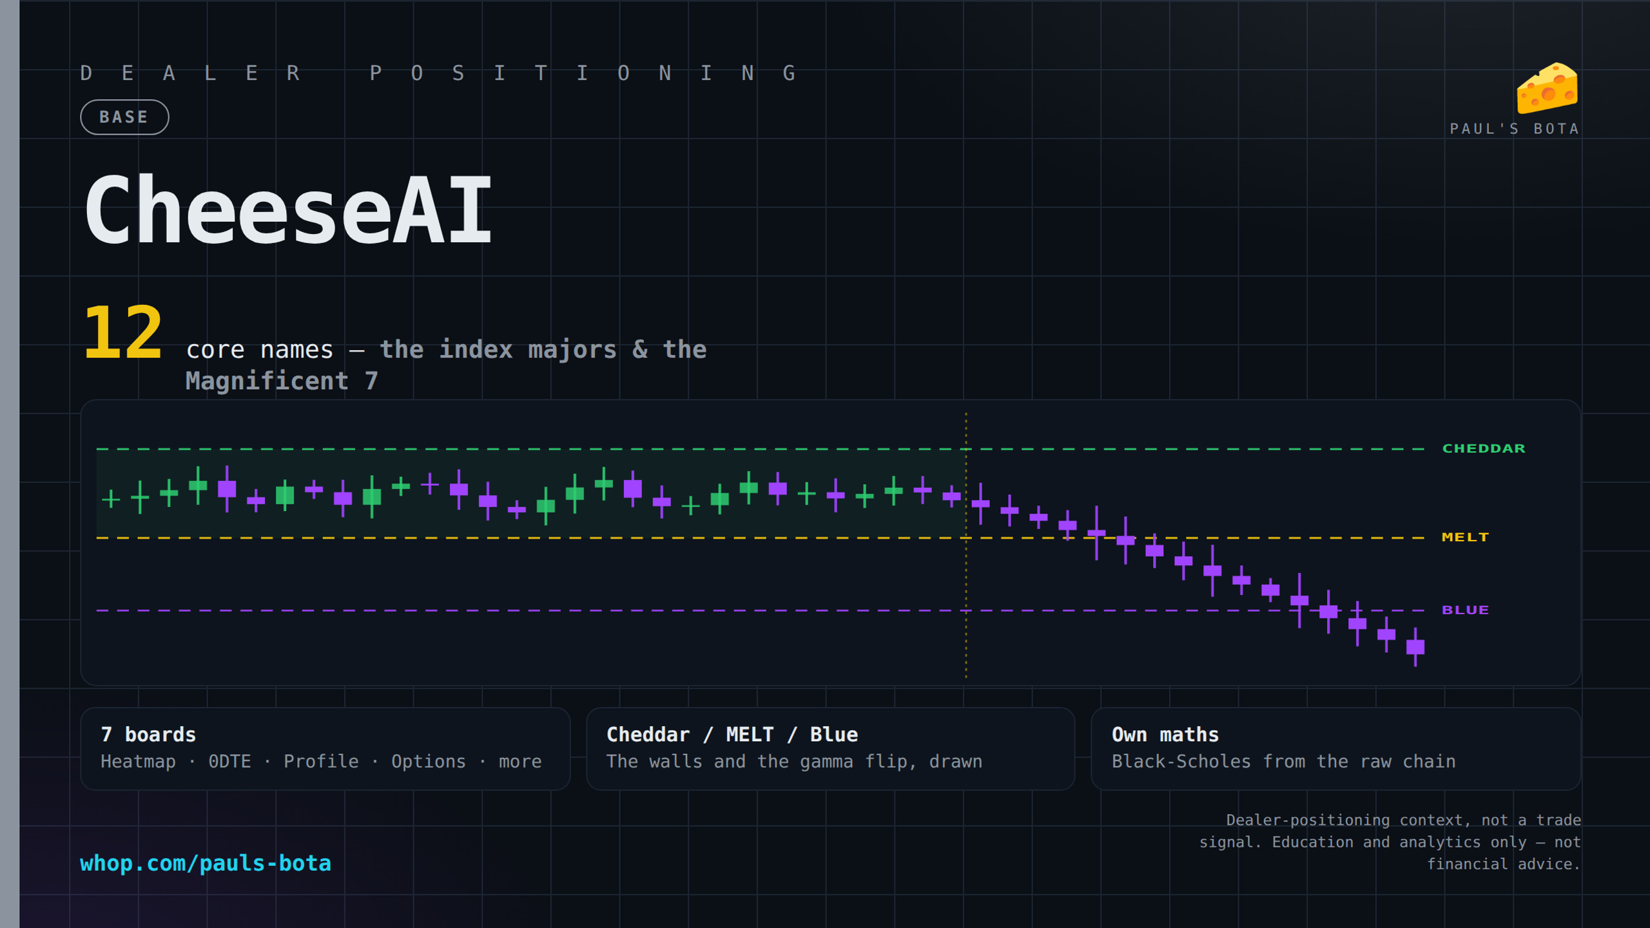Click the 'Dealer-positioning context' disclaimer line
1650x928 pixels.
(x=1403, y=820)
